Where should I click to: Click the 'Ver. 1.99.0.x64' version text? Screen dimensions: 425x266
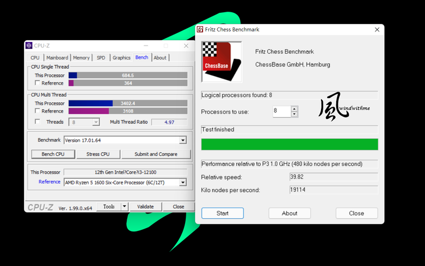[75, 208]
